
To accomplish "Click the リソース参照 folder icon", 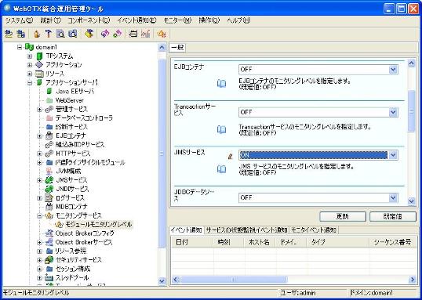I will click(49, 251).
